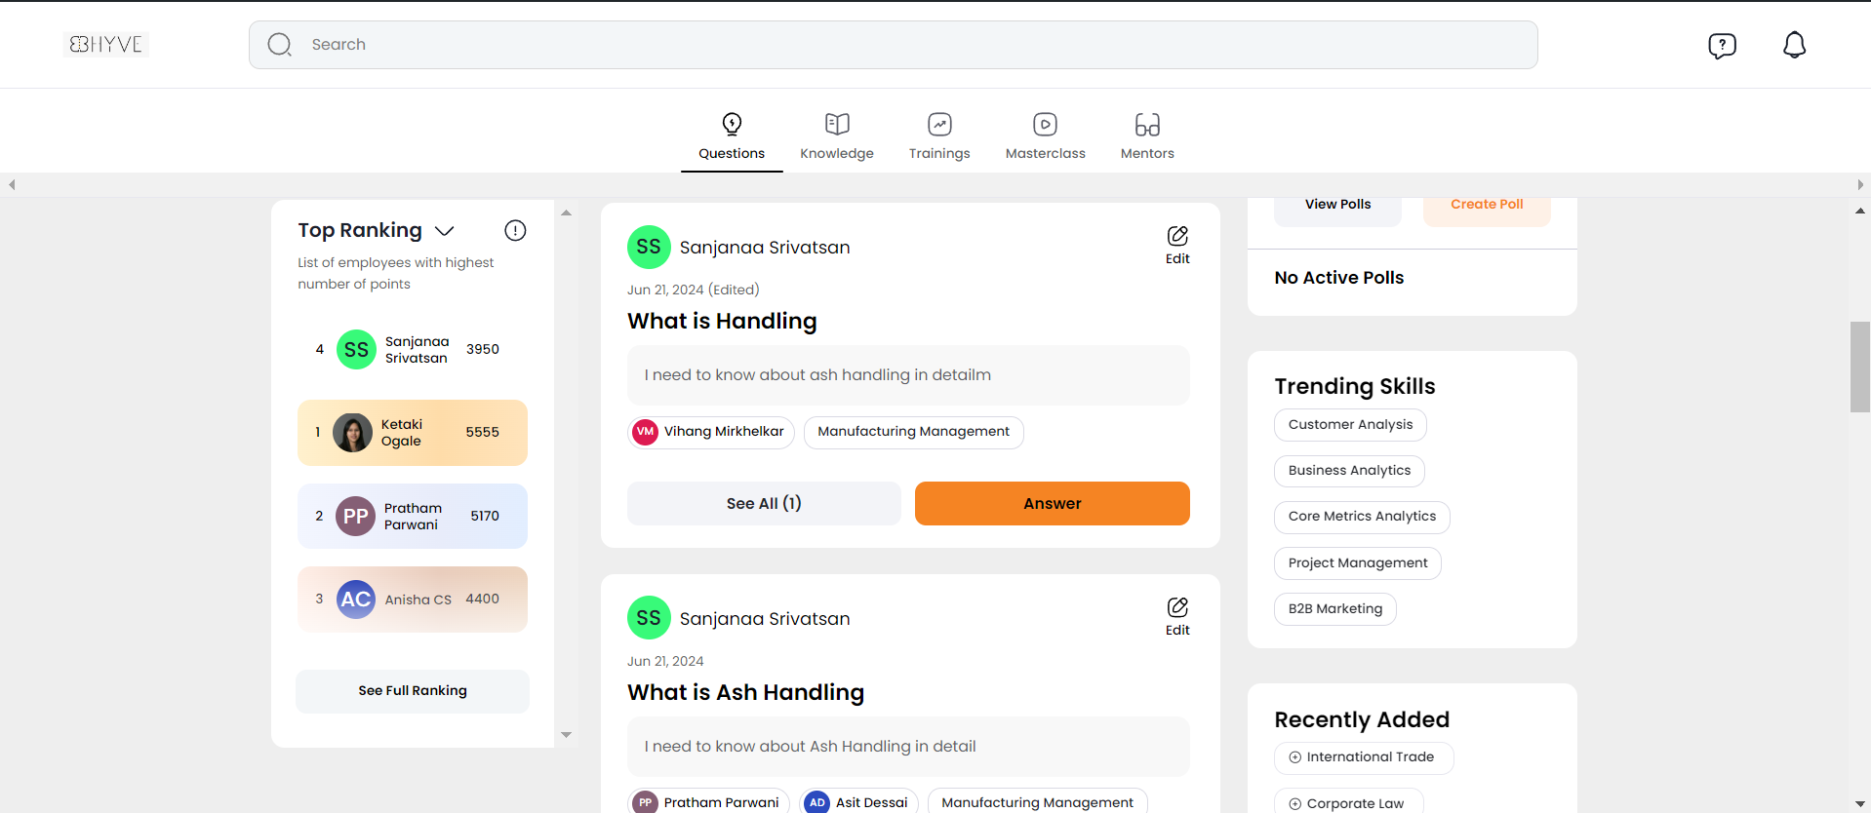The height and width of the screenshot is (813, 1871).
Task: Click Ketaki Ogale's profile photo
Action: [352, 433]
